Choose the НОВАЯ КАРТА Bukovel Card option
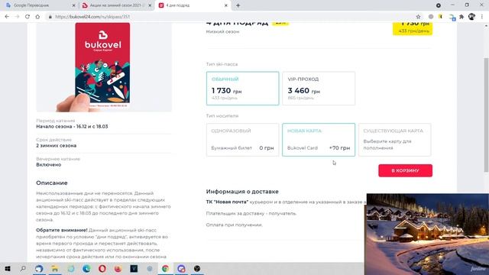Image resolution: width=489 pixels, height=275 pixels. tap(319, 140)
